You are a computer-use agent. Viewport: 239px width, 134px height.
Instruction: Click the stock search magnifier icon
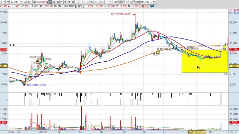[x=25, y=2]
